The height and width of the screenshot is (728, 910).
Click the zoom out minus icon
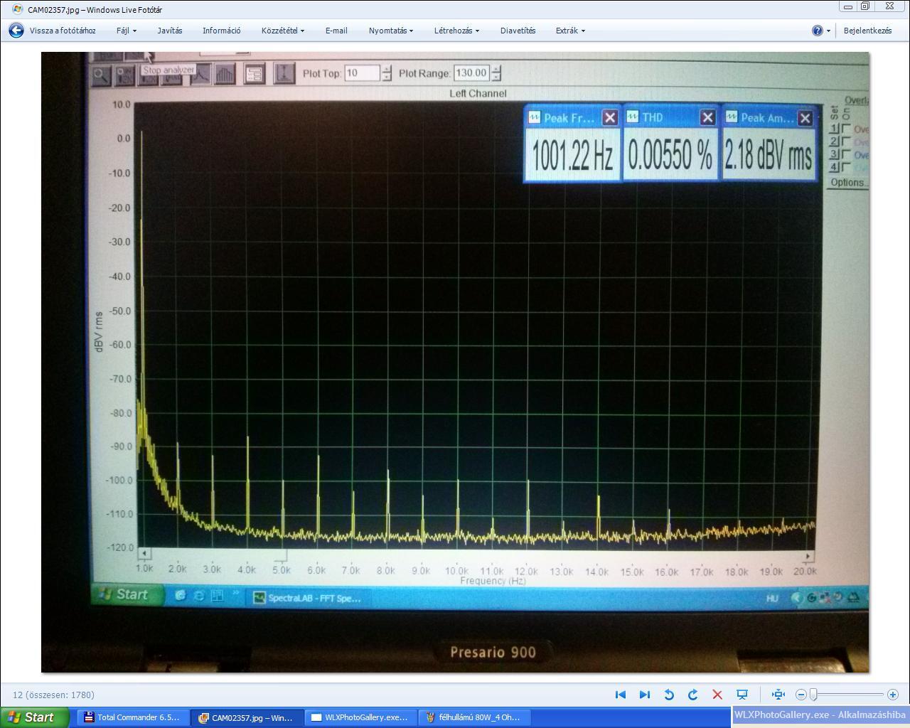tap(801, 695)
